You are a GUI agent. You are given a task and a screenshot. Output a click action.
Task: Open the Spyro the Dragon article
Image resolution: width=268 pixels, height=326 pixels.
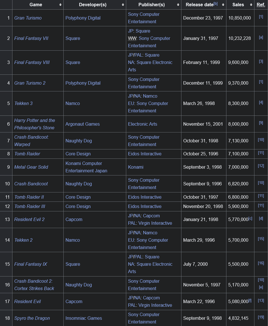click(x=32, y=318)
